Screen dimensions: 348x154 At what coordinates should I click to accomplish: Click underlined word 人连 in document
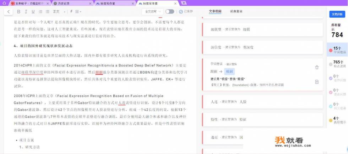pyautogui.click(x=122, y=103)
